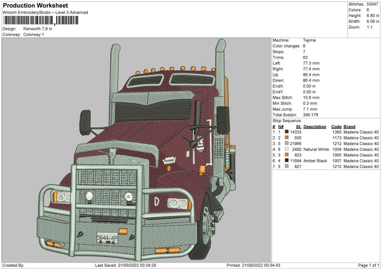Click 'Last Saved: 21/09/2022 00:04:29' footer text
The width and height of the screenshot is (382, 270).
[x=125, y=265]
